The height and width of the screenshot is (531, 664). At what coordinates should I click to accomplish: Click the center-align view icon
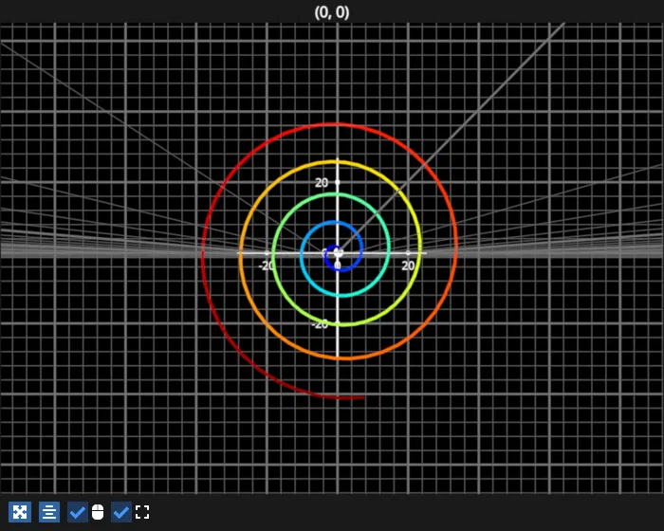click(49, 512)
